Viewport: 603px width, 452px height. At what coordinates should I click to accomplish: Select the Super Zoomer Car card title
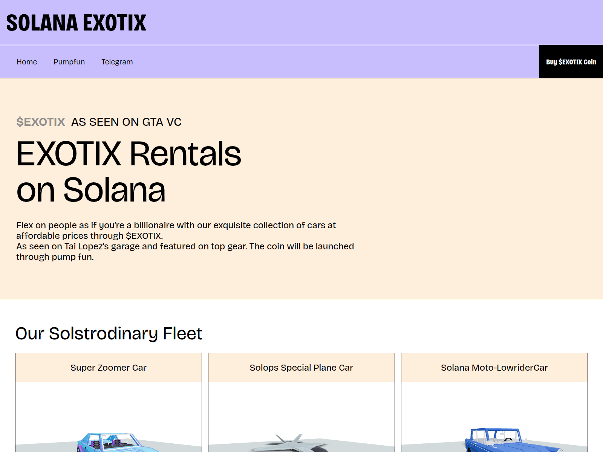coord(109,368)
